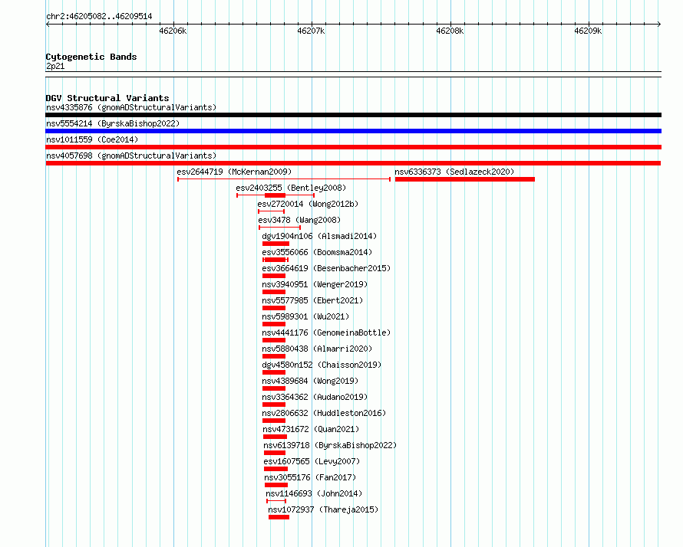Open esv3556066 Boomsma2014 variant label
This screenshot has height=547, width=683.
coord(317,252)
